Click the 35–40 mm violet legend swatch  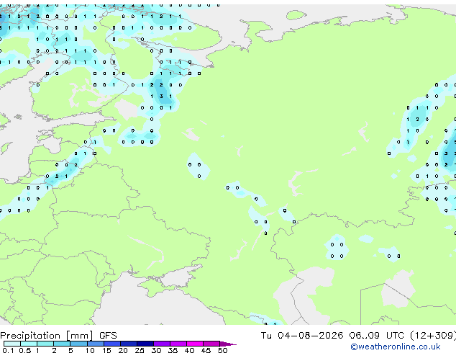178,344
